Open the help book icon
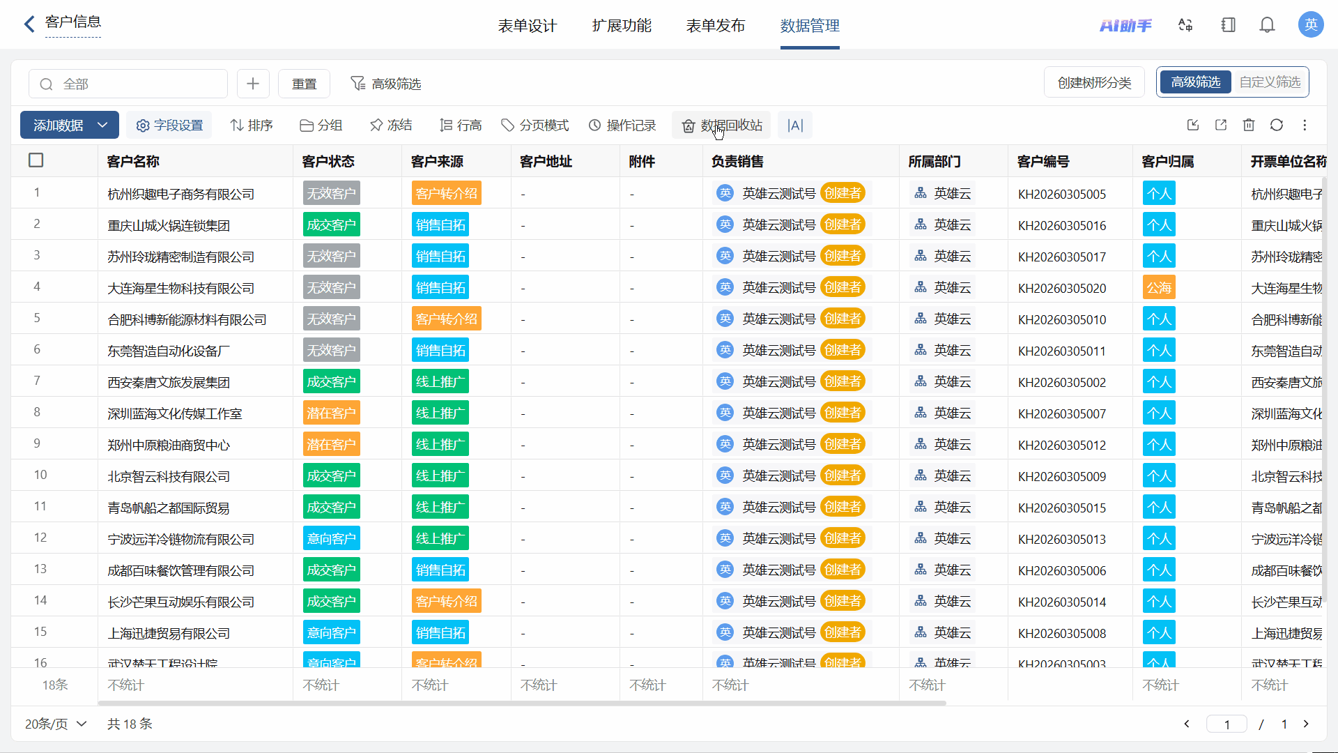 pos(1228,25)
